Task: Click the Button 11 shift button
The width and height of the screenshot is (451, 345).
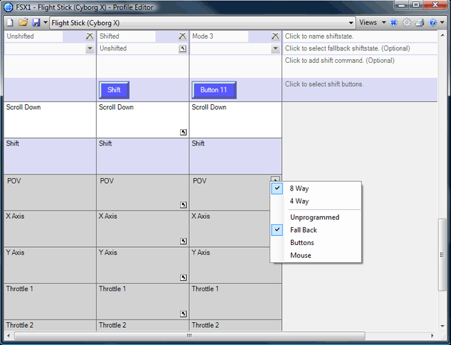Action: (x=214, y=90)
